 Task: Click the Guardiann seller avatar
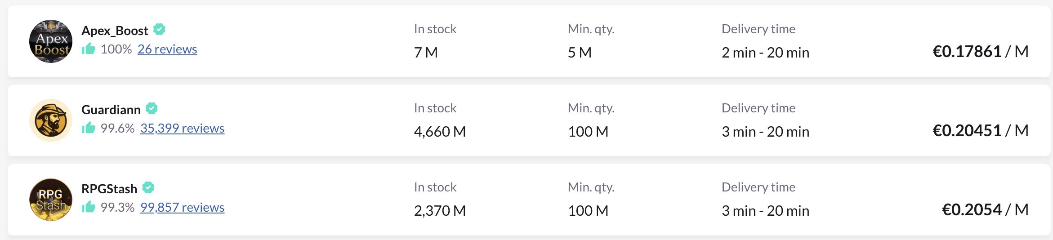tap(51, 120)
